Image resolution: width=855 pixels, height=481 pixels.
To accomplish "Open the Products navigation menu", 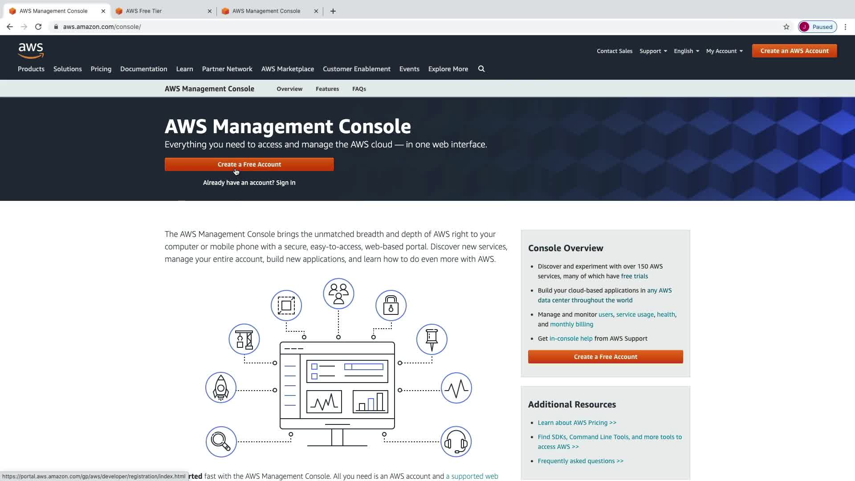I will point(31,69).
